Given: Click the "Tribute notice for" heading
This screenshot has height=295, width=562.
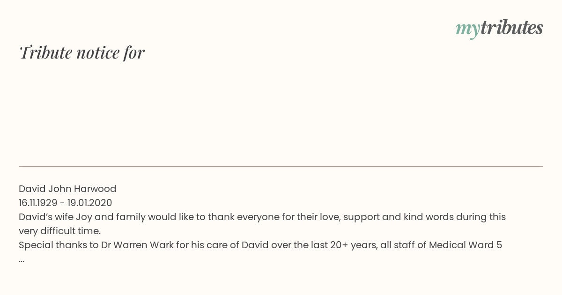Looking at the screenshot, I should coord(82,52).
